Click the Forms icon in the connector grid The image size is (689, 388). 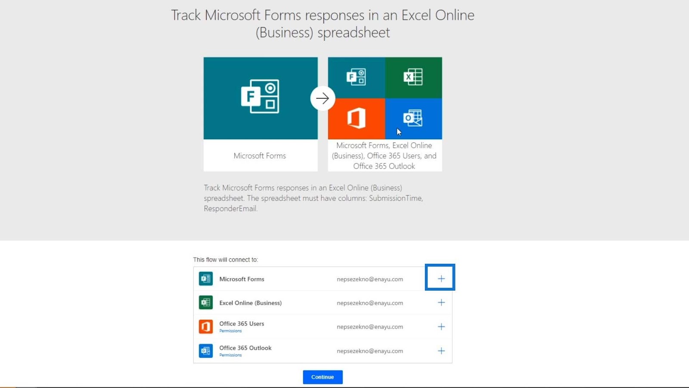(356, 77)
